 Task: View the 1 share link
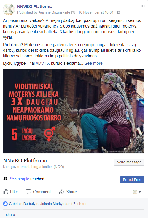click(x=9, y=215)
